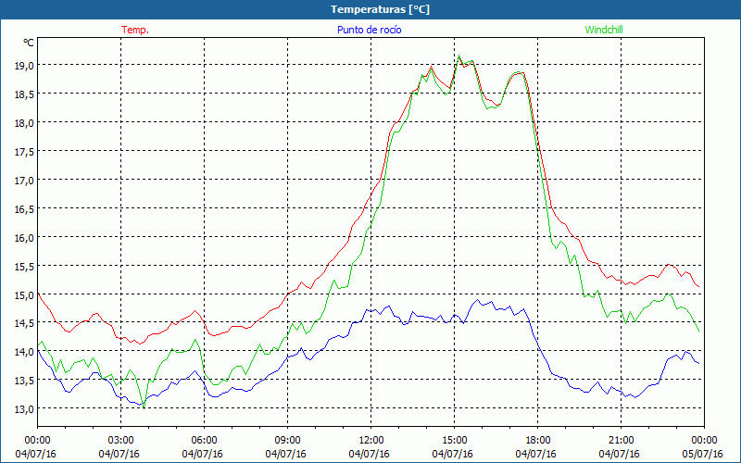Click the '16,0' y-axis value
The width and height of the screenshot is (741, 463).
coord(24,238)
